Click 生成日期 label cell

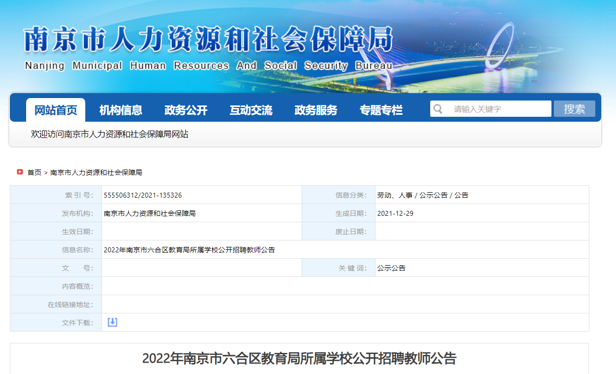pos(339,213)
